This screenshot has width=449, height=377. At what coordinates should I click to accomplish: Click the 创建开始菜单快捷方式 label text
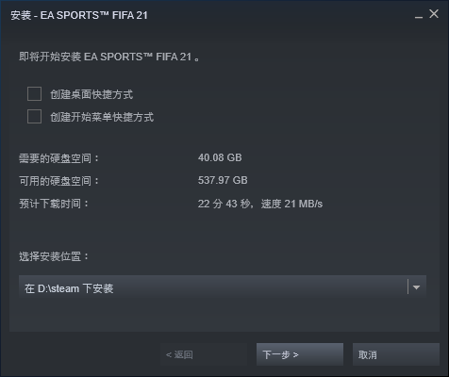click(x=102, y=117)
